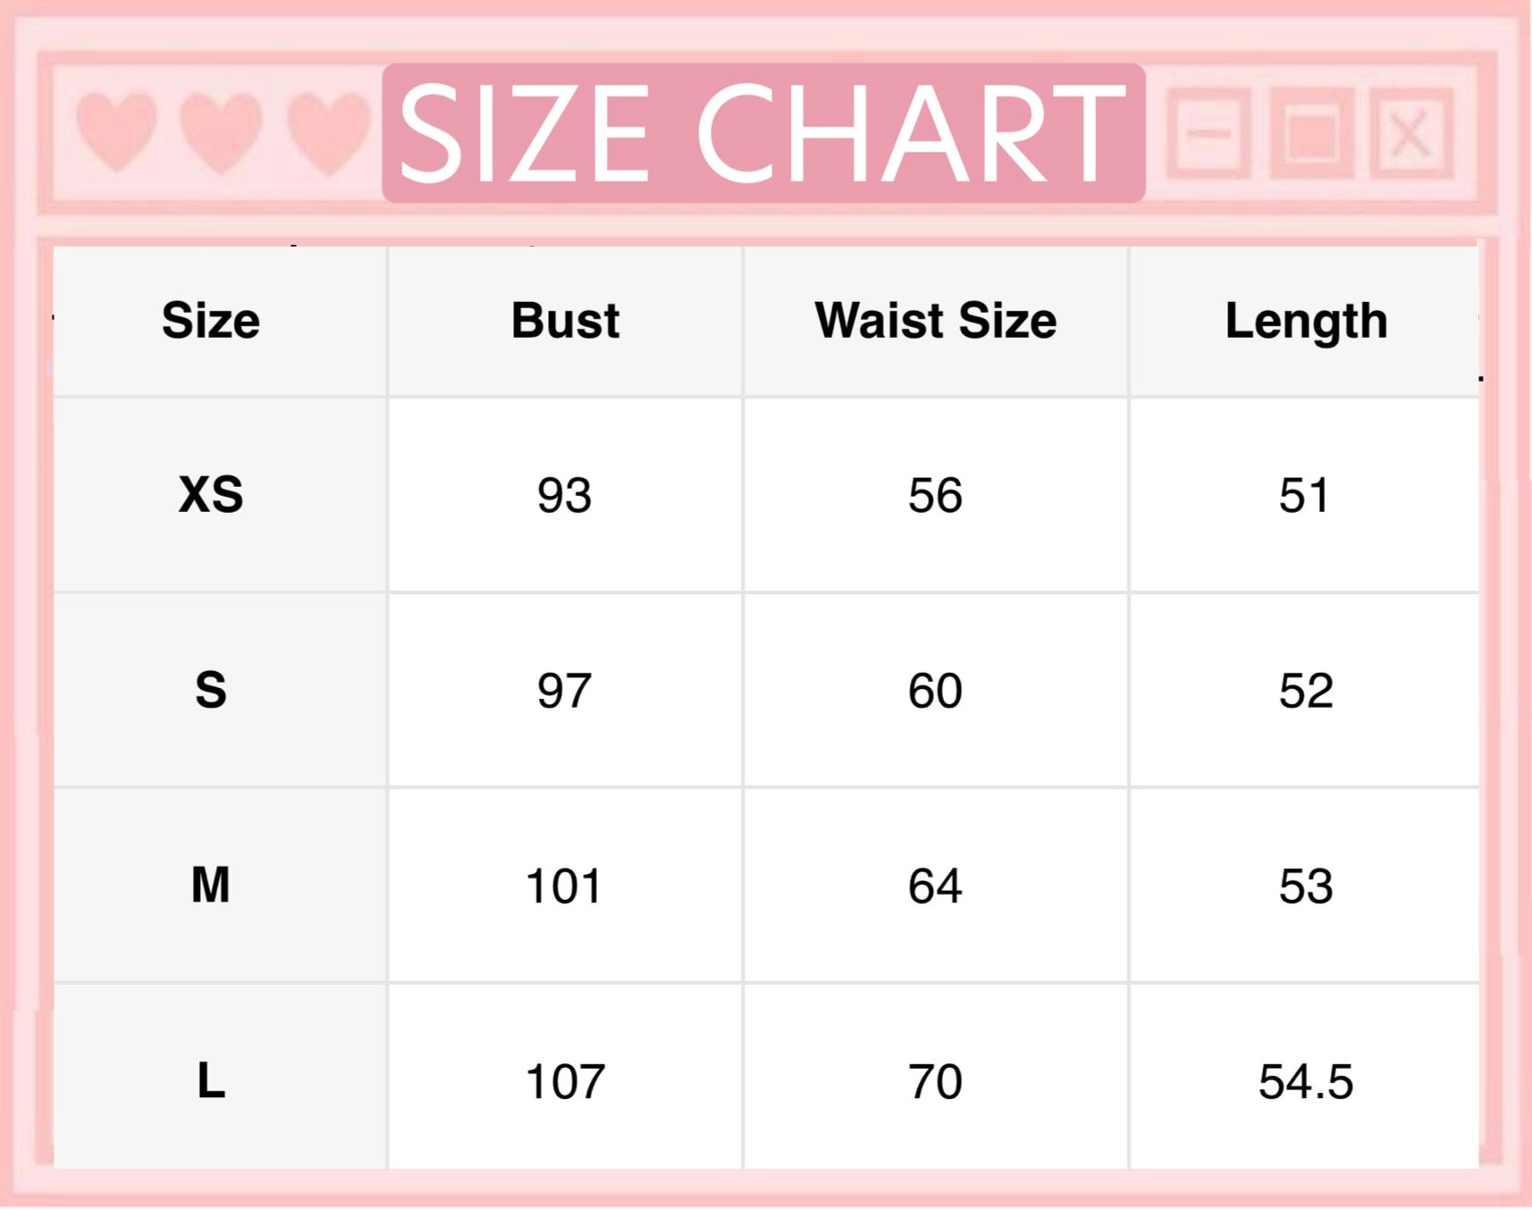
Task: Pick the M size row label
Action: [211, 885]
